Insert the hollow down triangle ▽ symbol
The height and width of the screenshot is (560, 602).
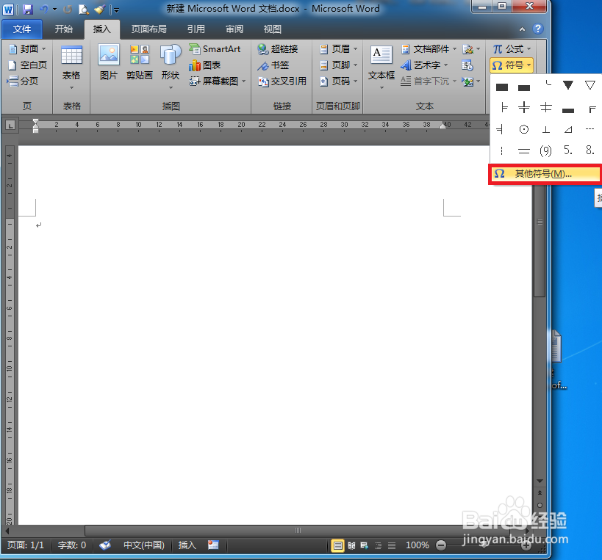coord(590,85)
